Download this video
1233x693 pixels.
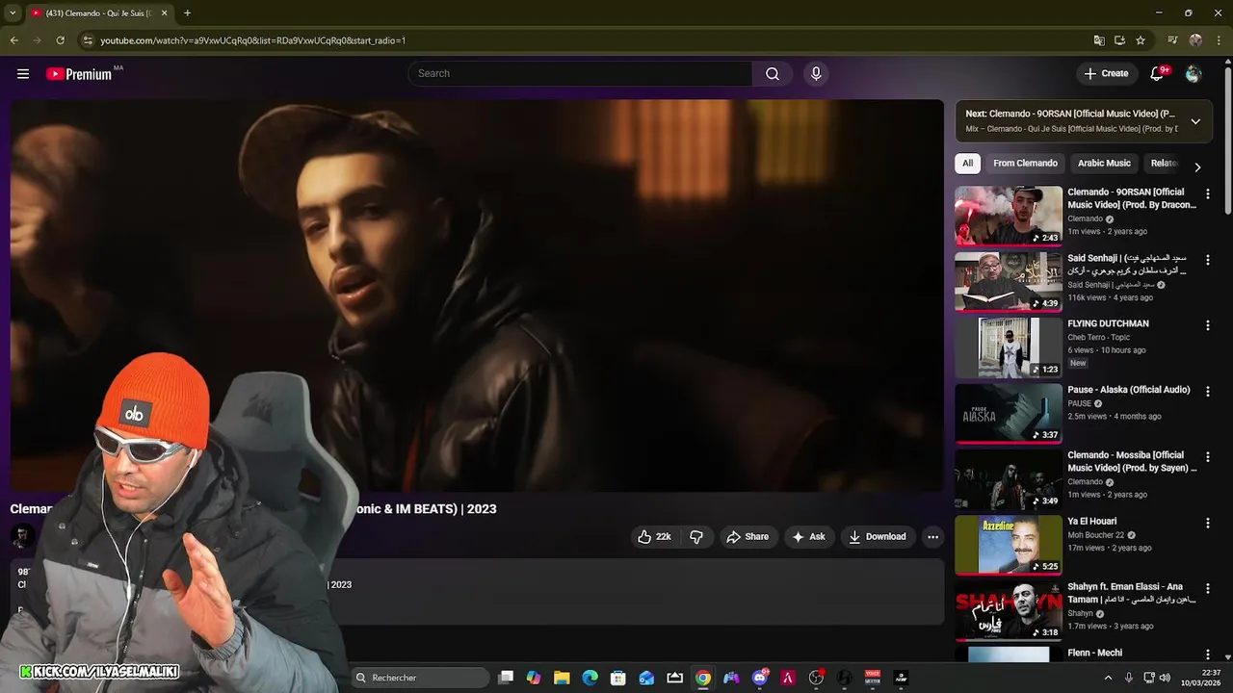click(877, 537)
